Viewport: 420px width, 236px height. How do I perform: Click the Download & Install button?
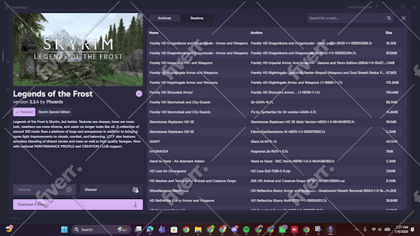point(78,205)
